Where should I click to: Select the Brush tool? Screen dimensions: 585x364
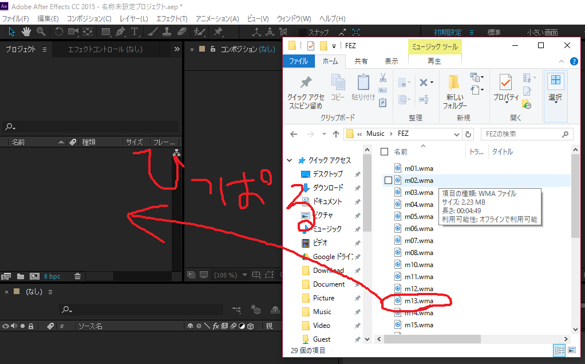click(153, 32)
